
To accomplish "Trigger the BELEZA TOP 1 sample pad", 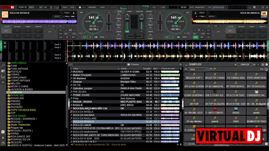I will click(x=194, y=76).
